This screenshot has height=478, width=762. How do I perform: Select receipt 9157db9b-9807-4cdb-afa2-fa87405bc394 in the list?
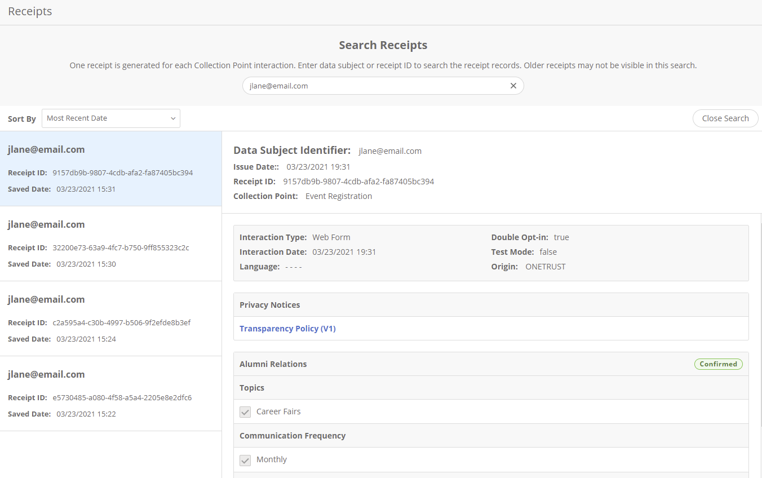[x=111, y=169]
